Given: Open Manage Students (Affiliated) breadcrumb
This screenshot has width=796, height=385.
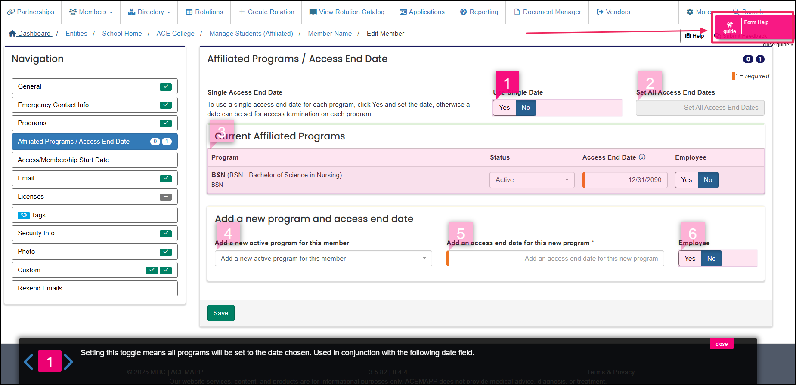Looking at the screenshot, I should click(251, 34).
